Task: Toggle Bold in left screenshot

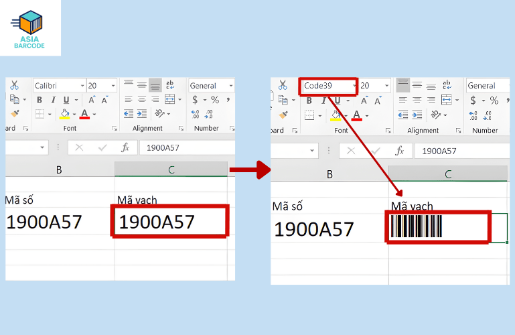Action: pyautogui.click(x=40, y=100)
